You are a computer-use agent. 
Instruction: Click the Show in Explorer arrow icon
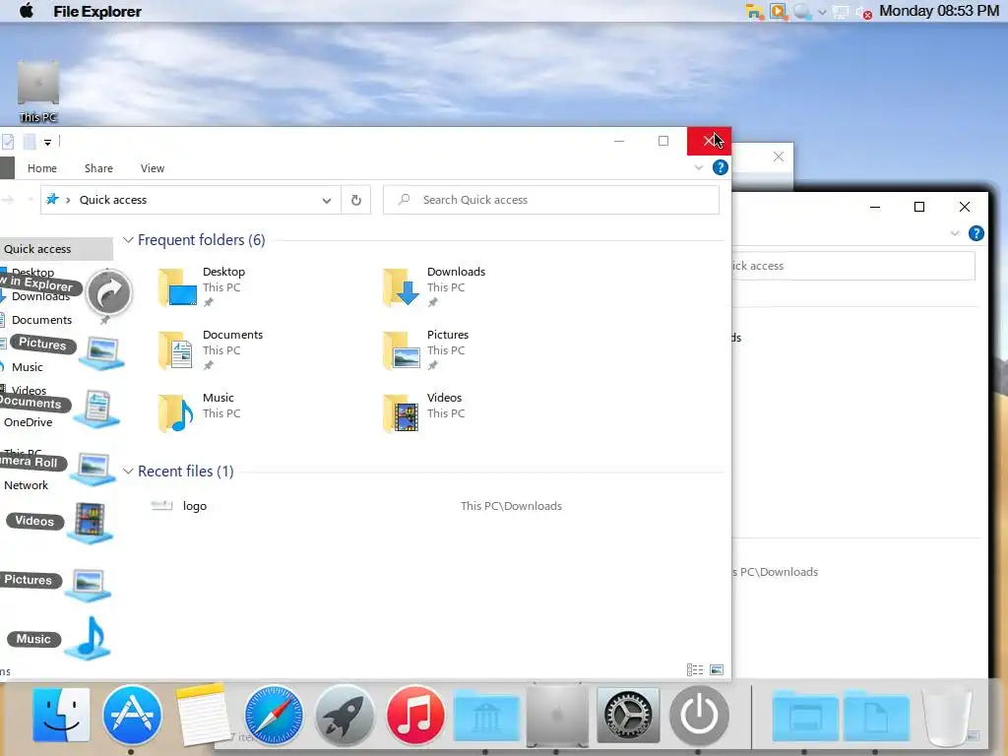pyautogui.click(x=109, y=293)
